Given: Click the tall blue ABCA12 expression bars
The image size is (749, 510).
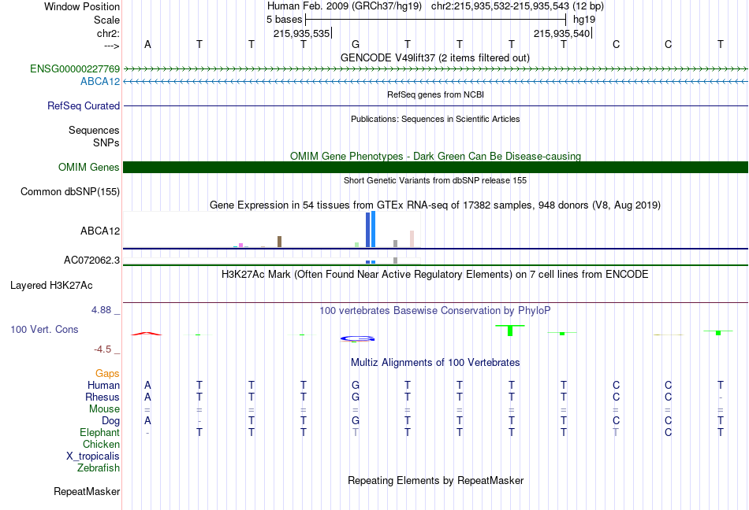Looking at the screenshot, I should click(x=371, y=229).
